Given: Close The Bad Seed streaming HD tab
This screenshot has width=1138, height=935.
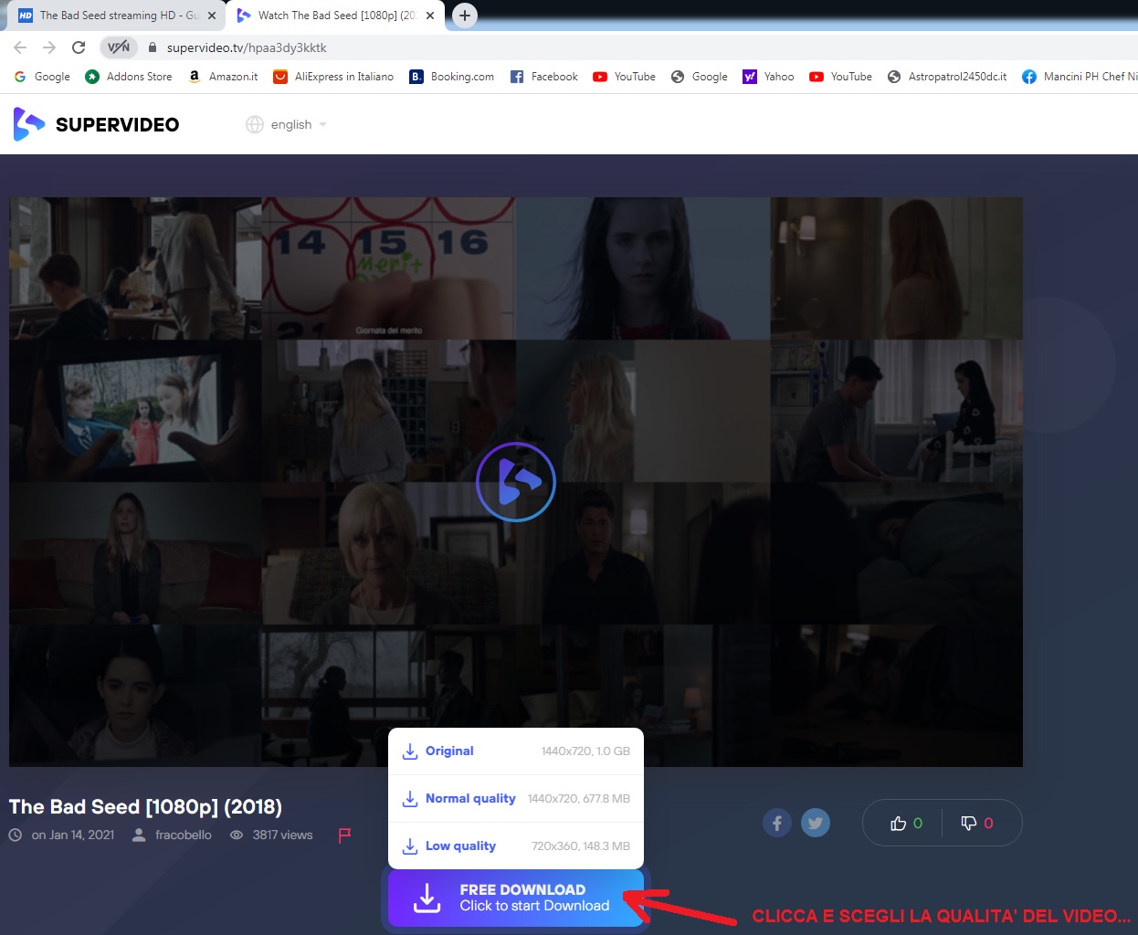Looking at the screenshot, I should click(x=212, y=16).
